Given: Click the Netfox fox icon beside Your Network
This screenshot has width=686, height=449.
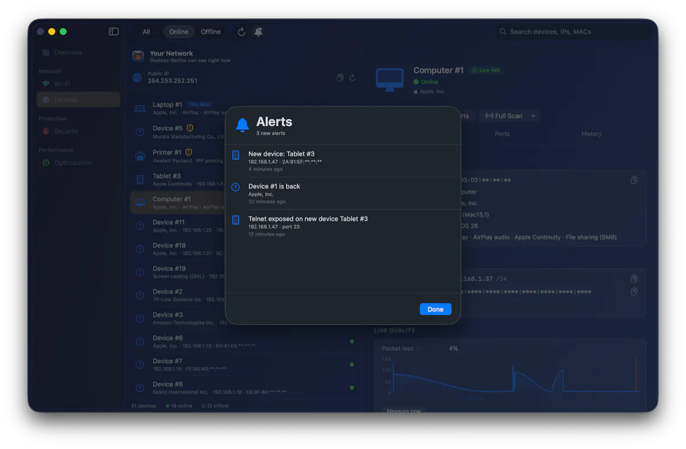Looking at the screenshot, I should [x=138, y=56].
